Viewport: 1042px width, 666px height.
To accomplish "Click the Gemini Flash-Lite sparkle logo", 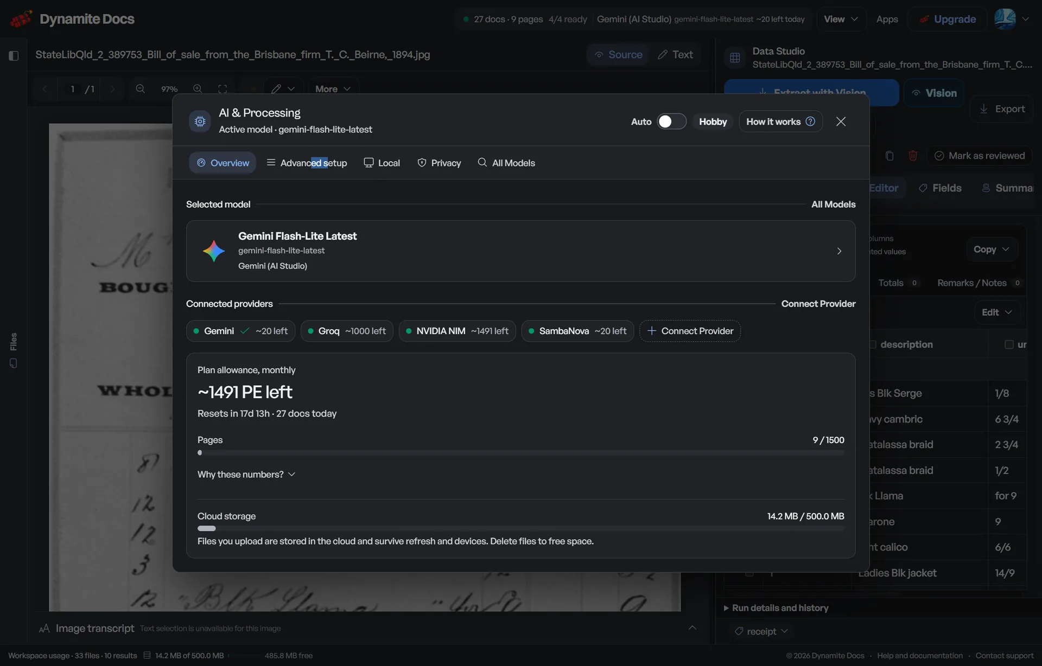I will click(214, 251).
